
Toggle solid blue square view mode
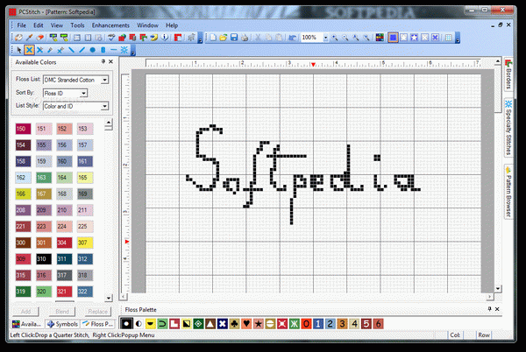(393, 38)
